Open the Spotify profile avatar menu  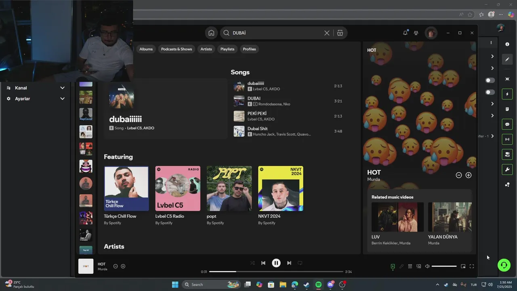pos(431,33)
